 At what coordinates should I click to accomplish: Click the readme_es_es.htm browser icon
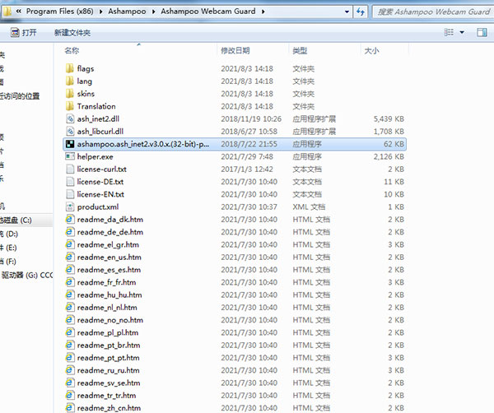pos(70,270)
